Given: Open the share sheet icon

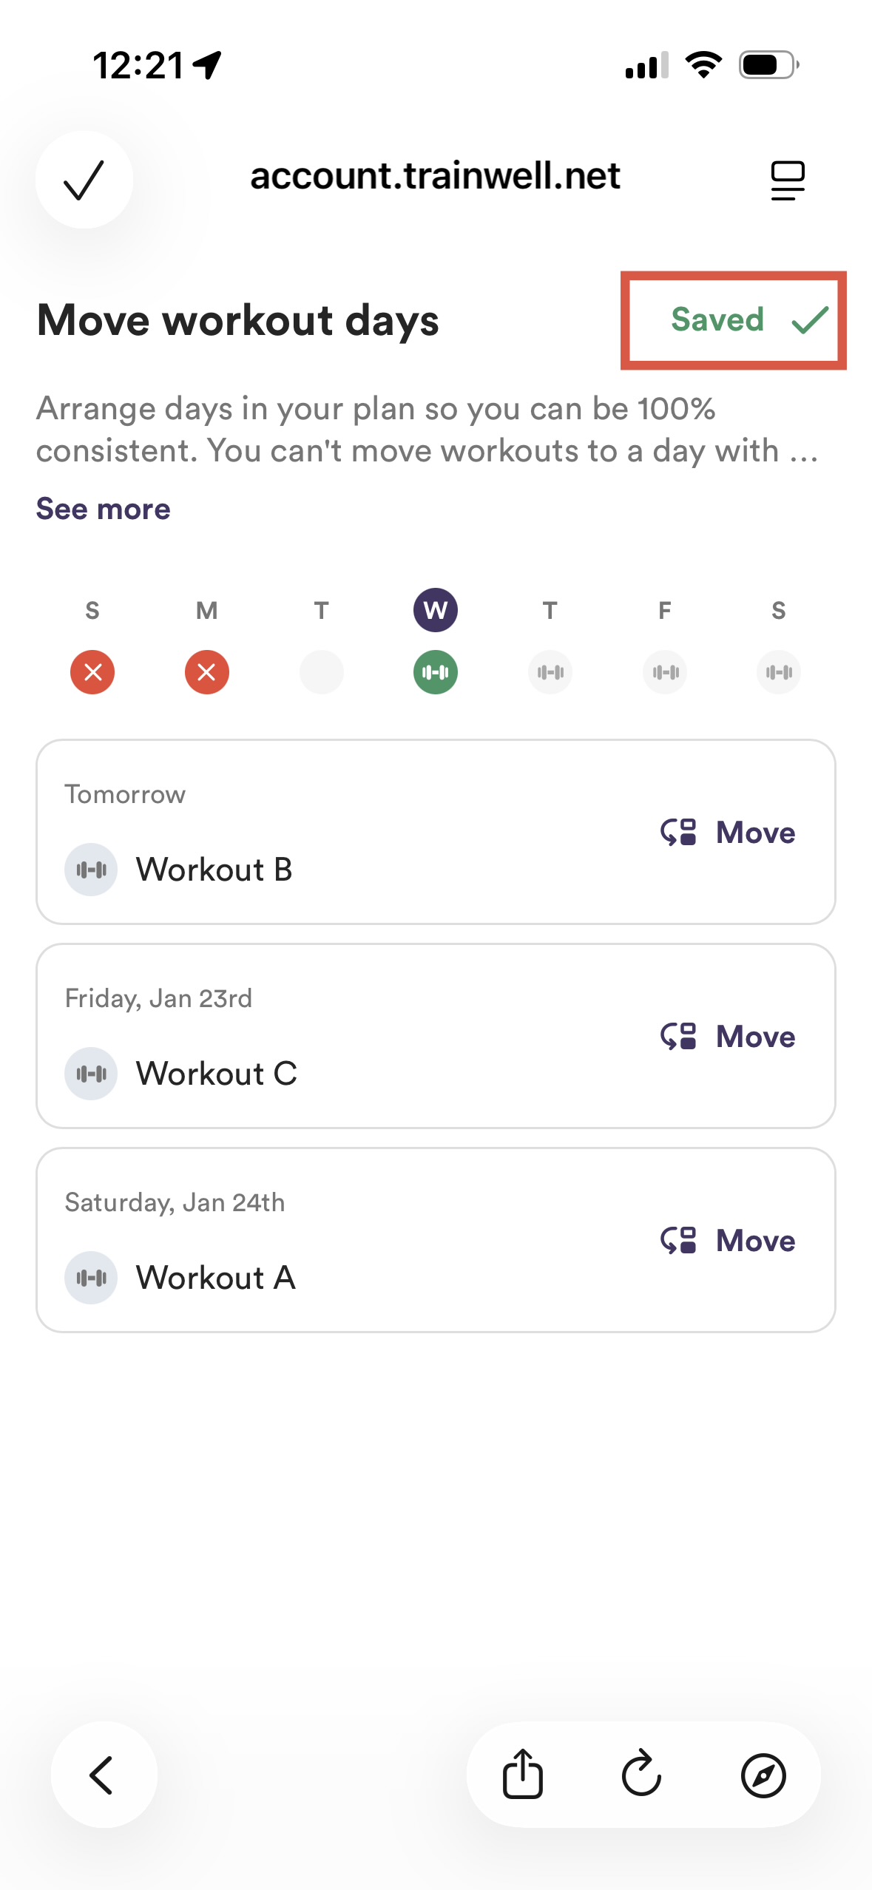Looking at the screenshot, I should [523, 1775].
